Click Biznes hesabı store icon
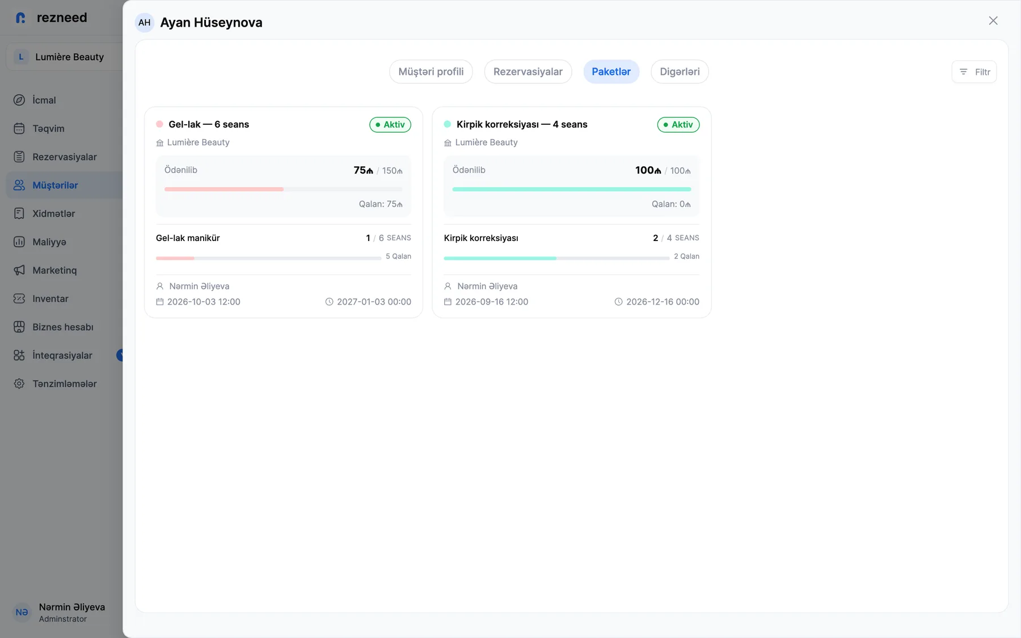 coord(19,327)
